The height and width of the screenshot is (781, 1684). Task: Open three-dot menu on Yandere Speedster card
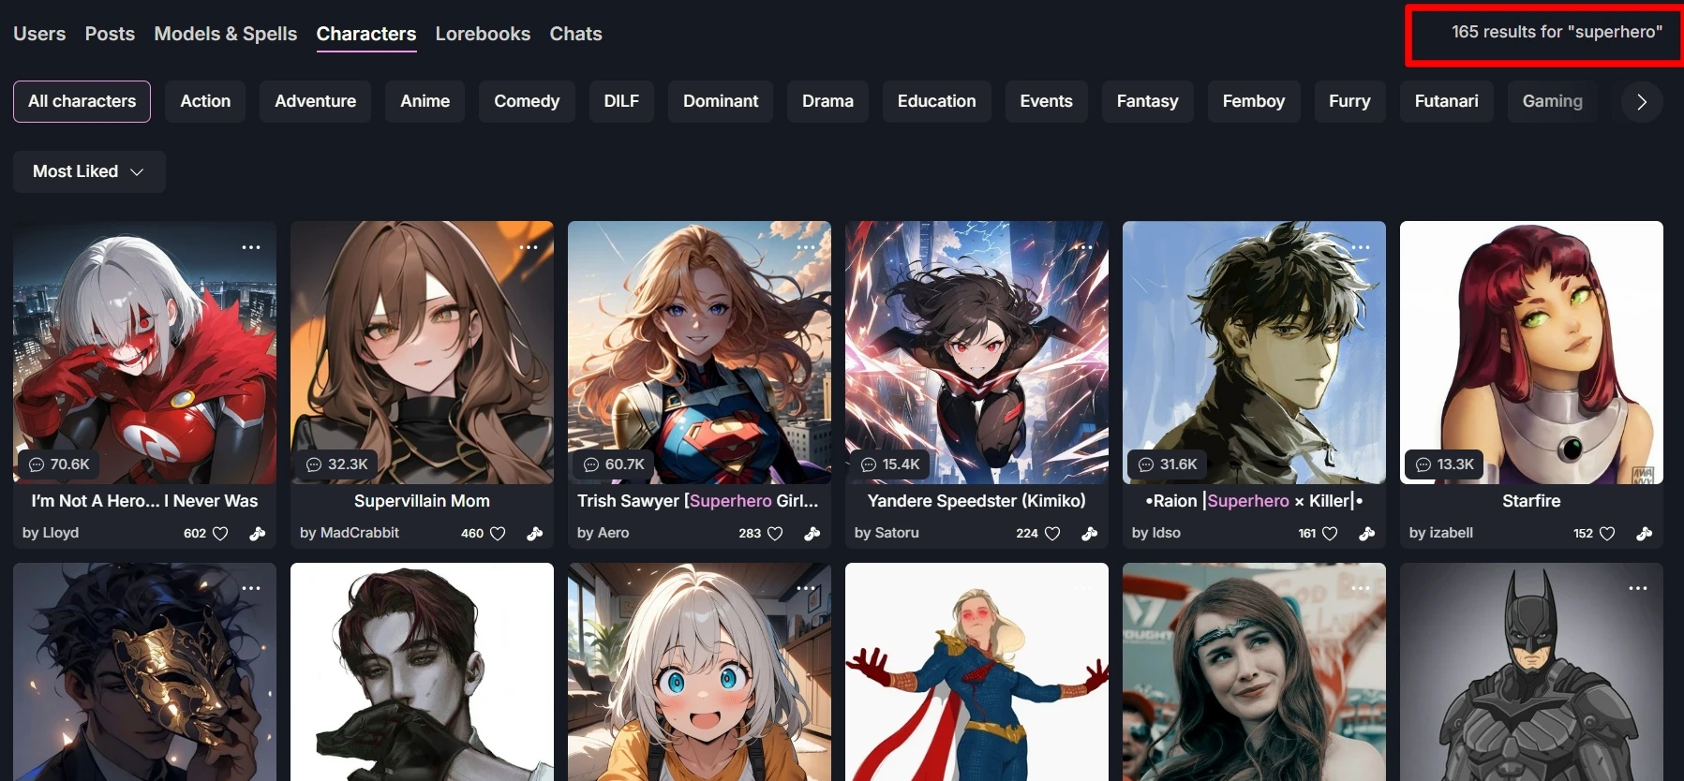coord(1083,247)
